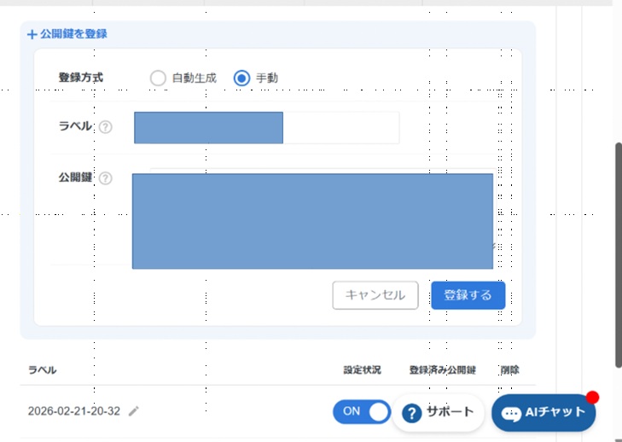Click inside the 公開鍵 text area

click(312, 221)
